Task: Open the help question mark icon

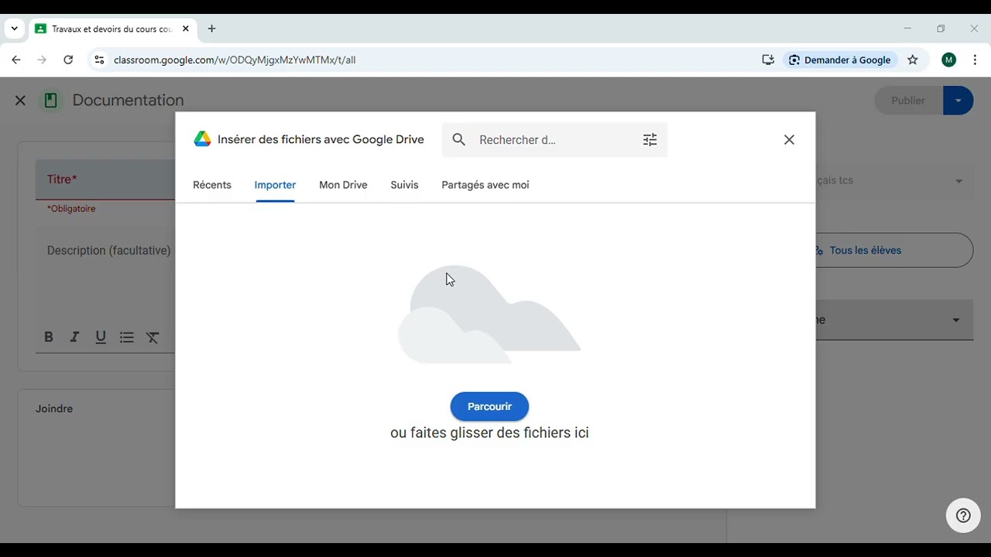Action: tap(963, 516)
